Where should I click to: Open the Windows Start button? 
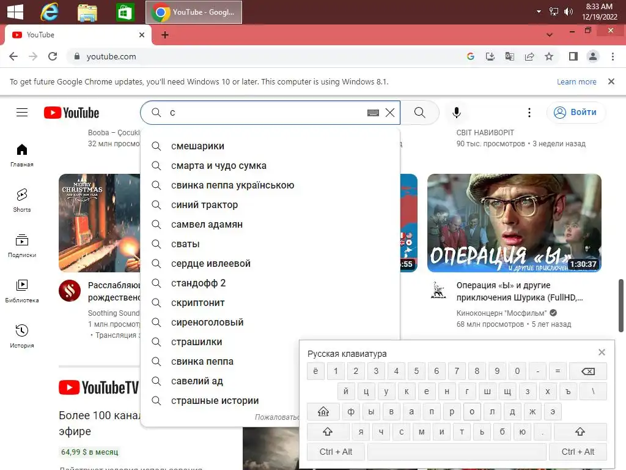pyautogui.click(x=15, y=12)
